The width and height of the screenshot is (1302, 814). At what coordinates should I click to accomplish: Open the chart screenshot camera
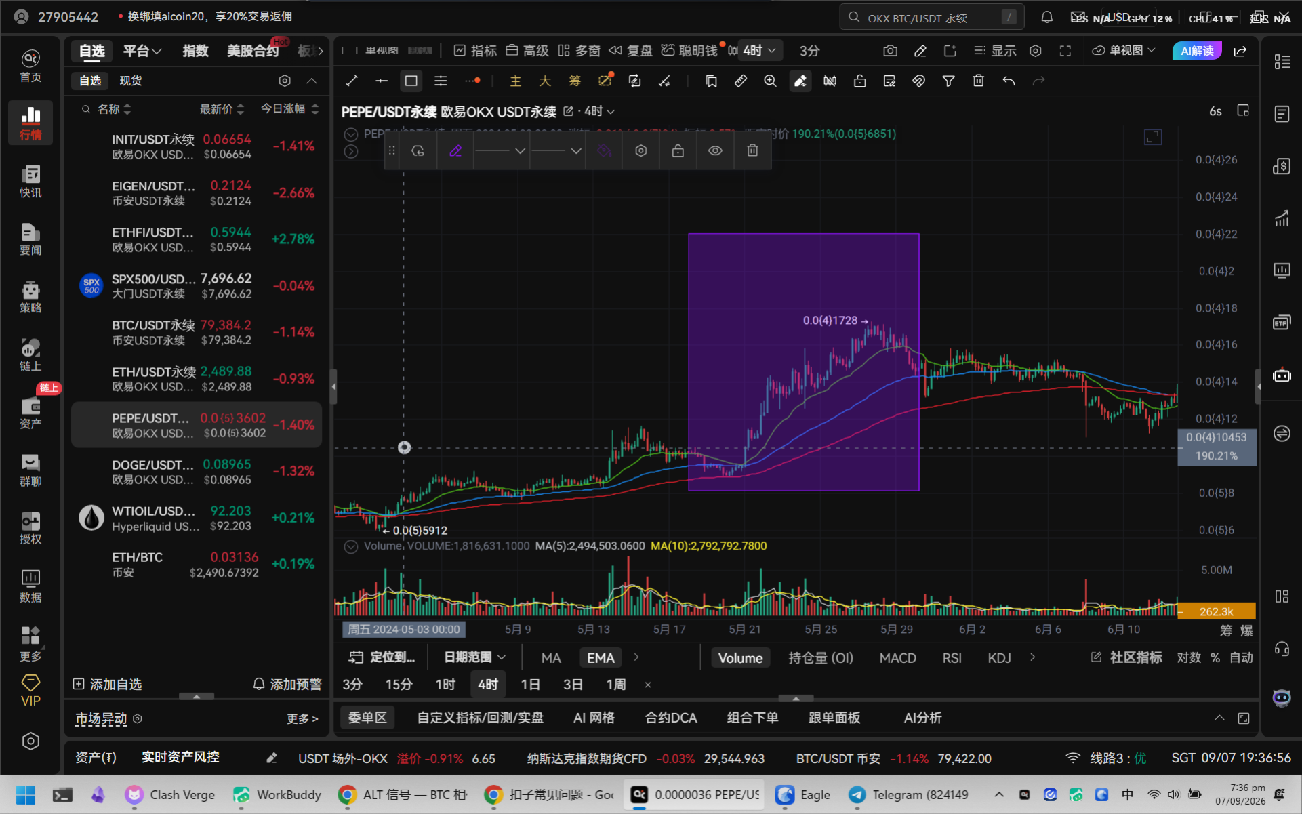coord(891,51)
